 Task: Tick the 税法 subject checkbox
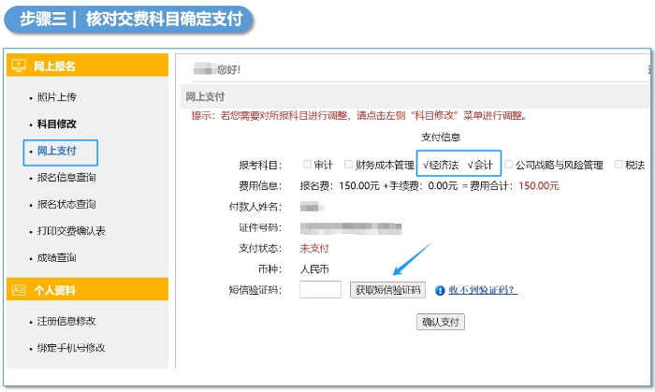pos(619,165)
